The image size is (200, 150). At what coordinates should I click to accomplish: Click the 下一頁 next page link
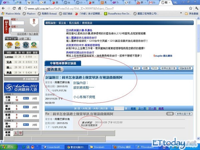pos(152,109)
